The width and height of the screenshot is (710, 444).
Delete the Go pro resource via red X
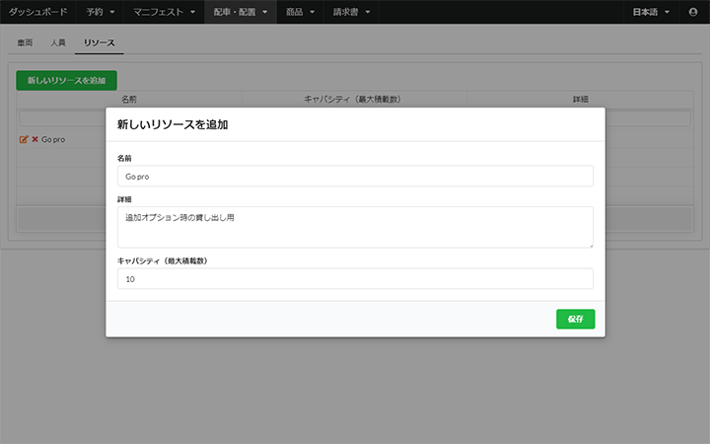point(35,139)
